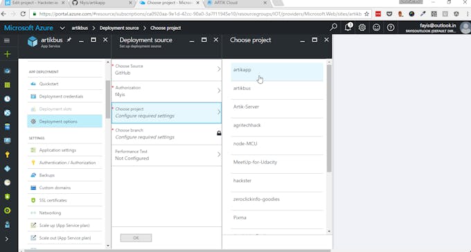Click the SSL certificates shield icon
Viewport: 471px width, 252px height.
click(x=33, y=200)
